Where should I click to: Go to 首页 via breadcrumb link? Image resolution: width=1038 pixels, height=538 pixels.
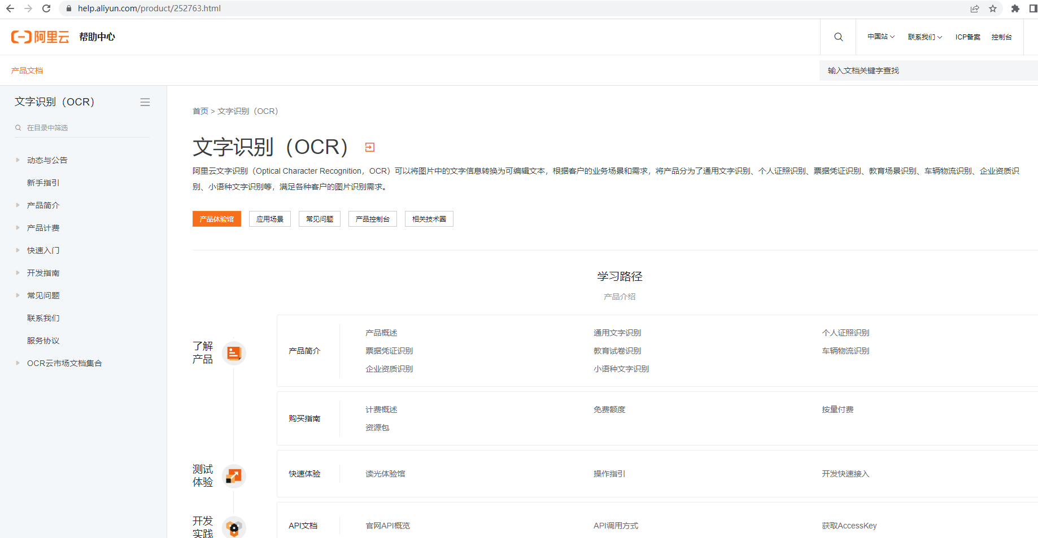tap(200, 111)
